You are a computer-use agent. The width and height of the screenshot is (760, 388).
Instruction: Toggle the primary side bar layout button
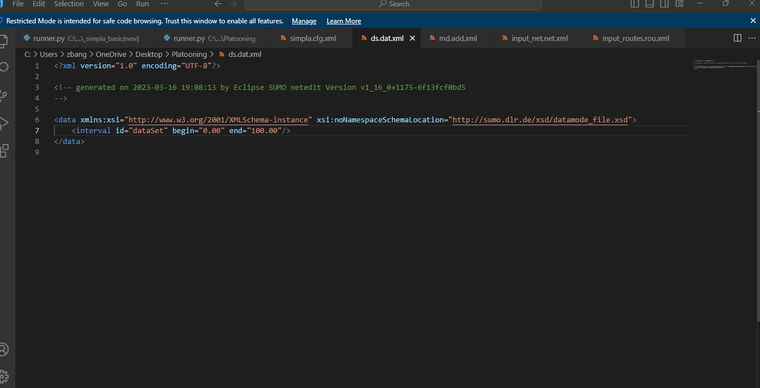635,4
